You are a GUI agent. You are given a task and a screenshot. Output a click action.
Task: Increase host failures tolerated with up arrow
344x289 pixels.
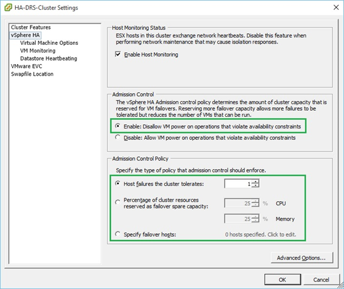[x=255, y=182]
